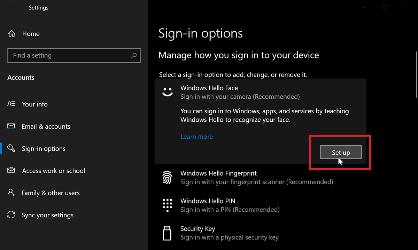Click the search magnifier in Find a setting
The height and width of the screenshot is (250, 418).
[134, 55]
